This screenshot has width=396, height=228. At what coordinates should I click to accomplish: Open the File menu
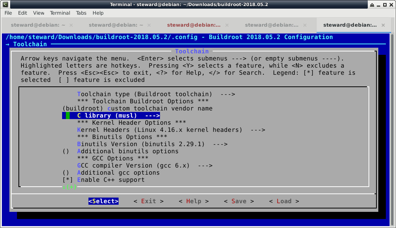(8, 13)
